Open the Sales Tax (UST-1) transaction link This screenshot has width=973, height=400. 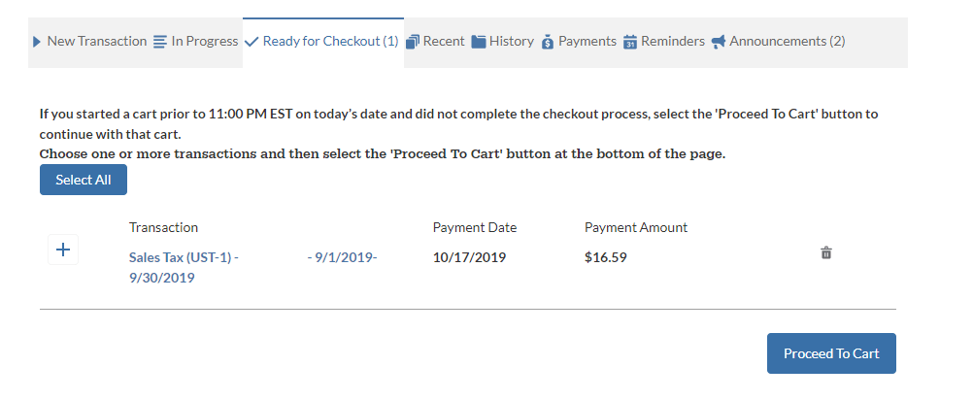(184, 257)
